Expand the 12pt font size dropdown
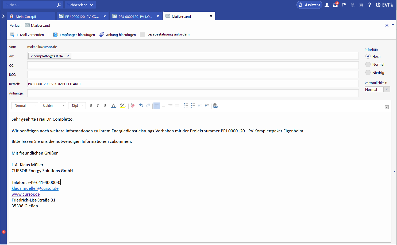397x245 pixels. (77, 106)
